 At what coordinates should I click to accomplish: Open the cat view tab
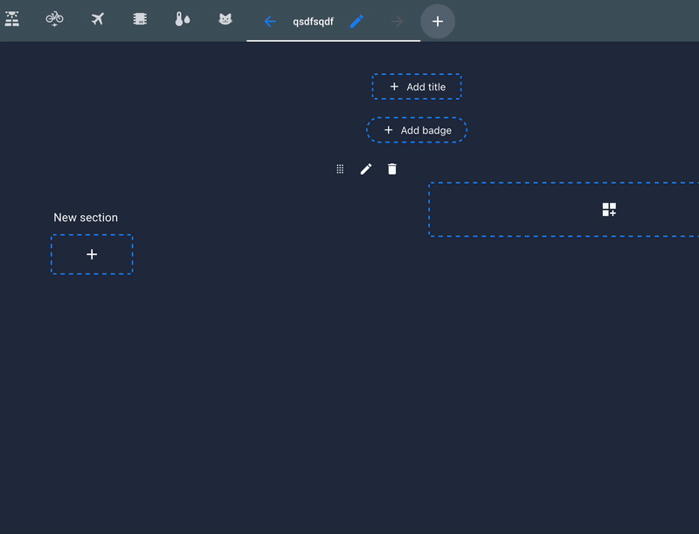coord(225,19)
